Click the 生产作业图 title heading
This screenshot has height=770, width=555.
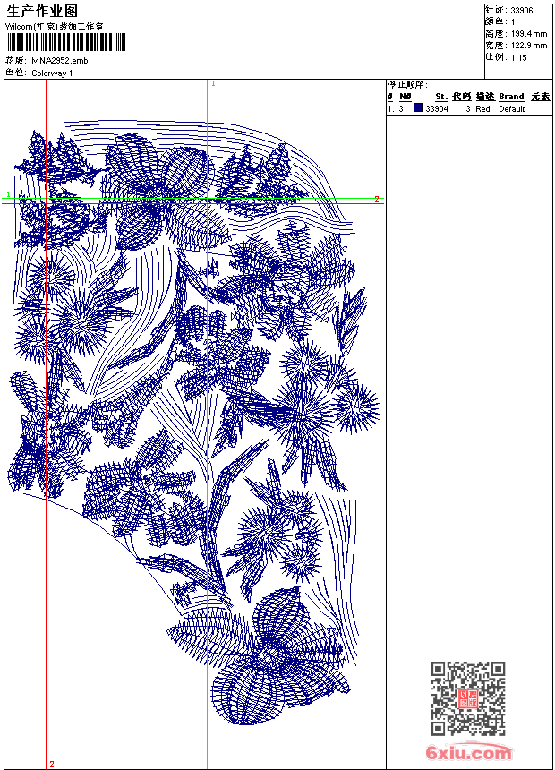(x=42, y=12)
